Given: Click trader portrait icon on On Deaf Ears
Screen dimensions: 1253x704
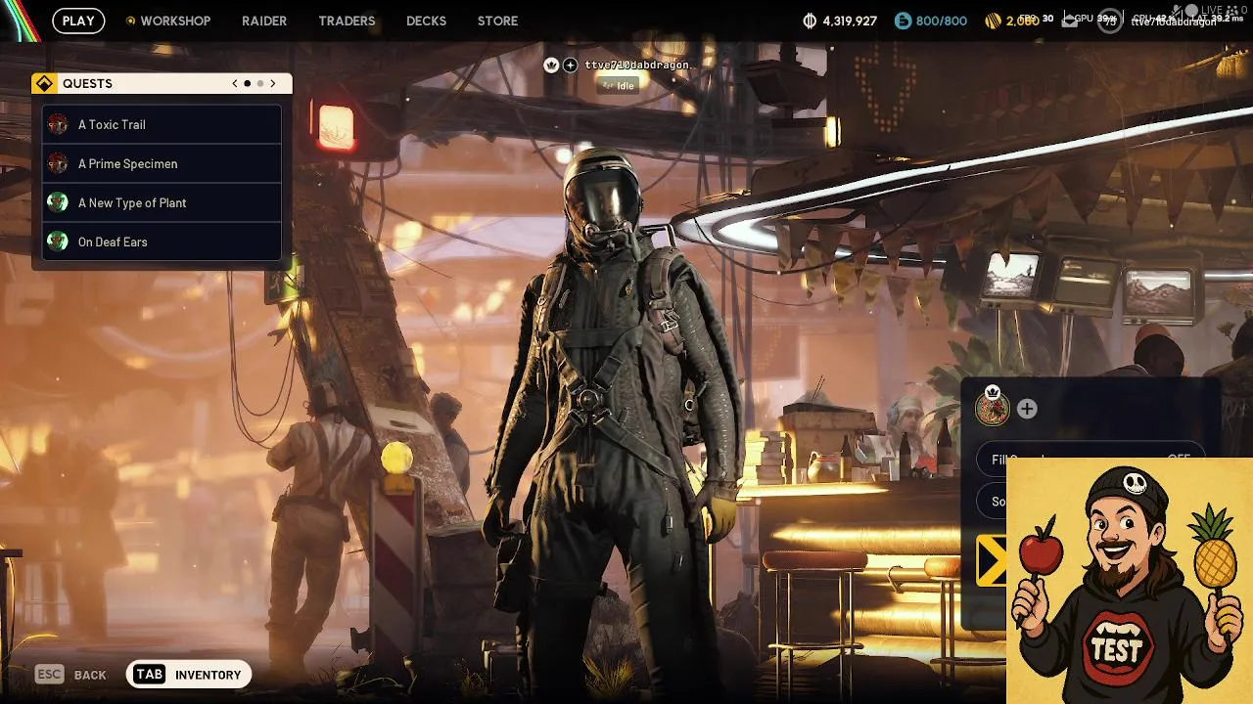Looking at the screenshot, I should [58, 242].
